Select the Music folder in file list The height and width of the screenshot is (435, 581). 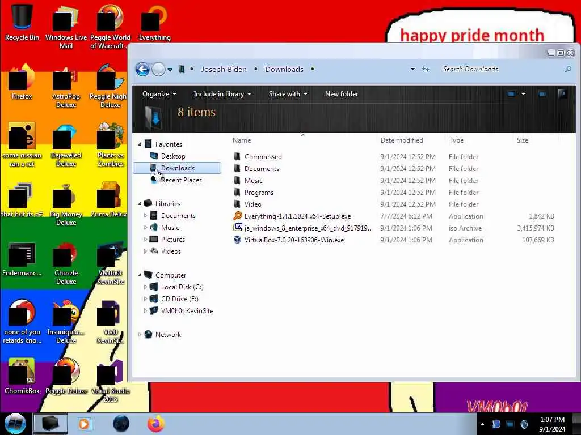tap(254, 181)
